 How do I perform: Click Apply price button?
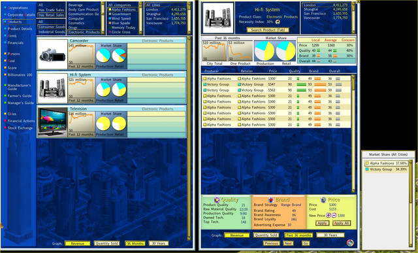tap(322, 223)
